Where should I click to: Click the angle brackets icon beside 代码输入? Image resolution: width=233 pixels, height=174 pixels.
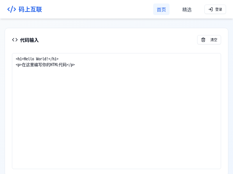15,40
